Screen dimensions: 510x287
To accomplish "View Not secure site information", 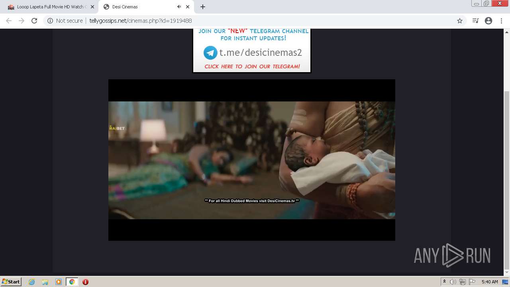I will click(65, 21).
